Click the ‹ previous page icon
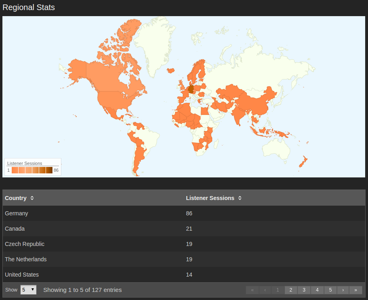368x300 pixels. coord(265,290)
